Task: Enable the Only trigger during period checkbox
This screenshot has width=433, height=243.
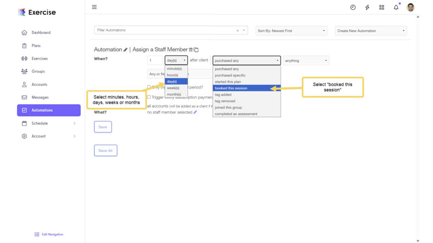Action: (149, 87)
